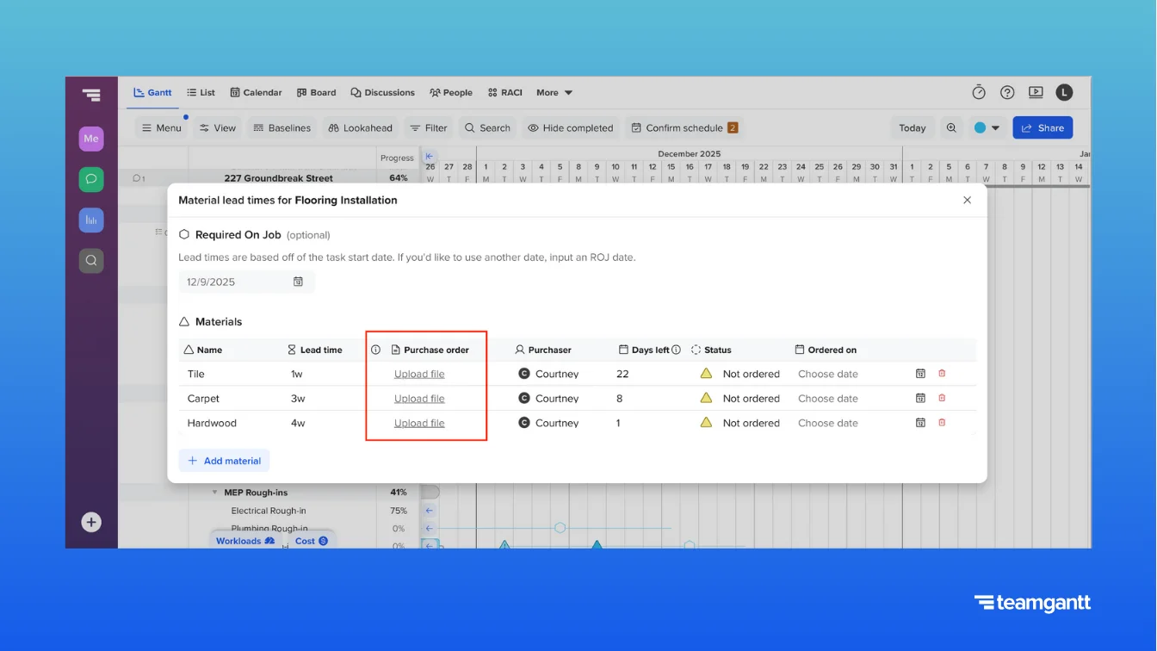
Task: Upload a purchase order file for Carpet
Action: [419, 398]
